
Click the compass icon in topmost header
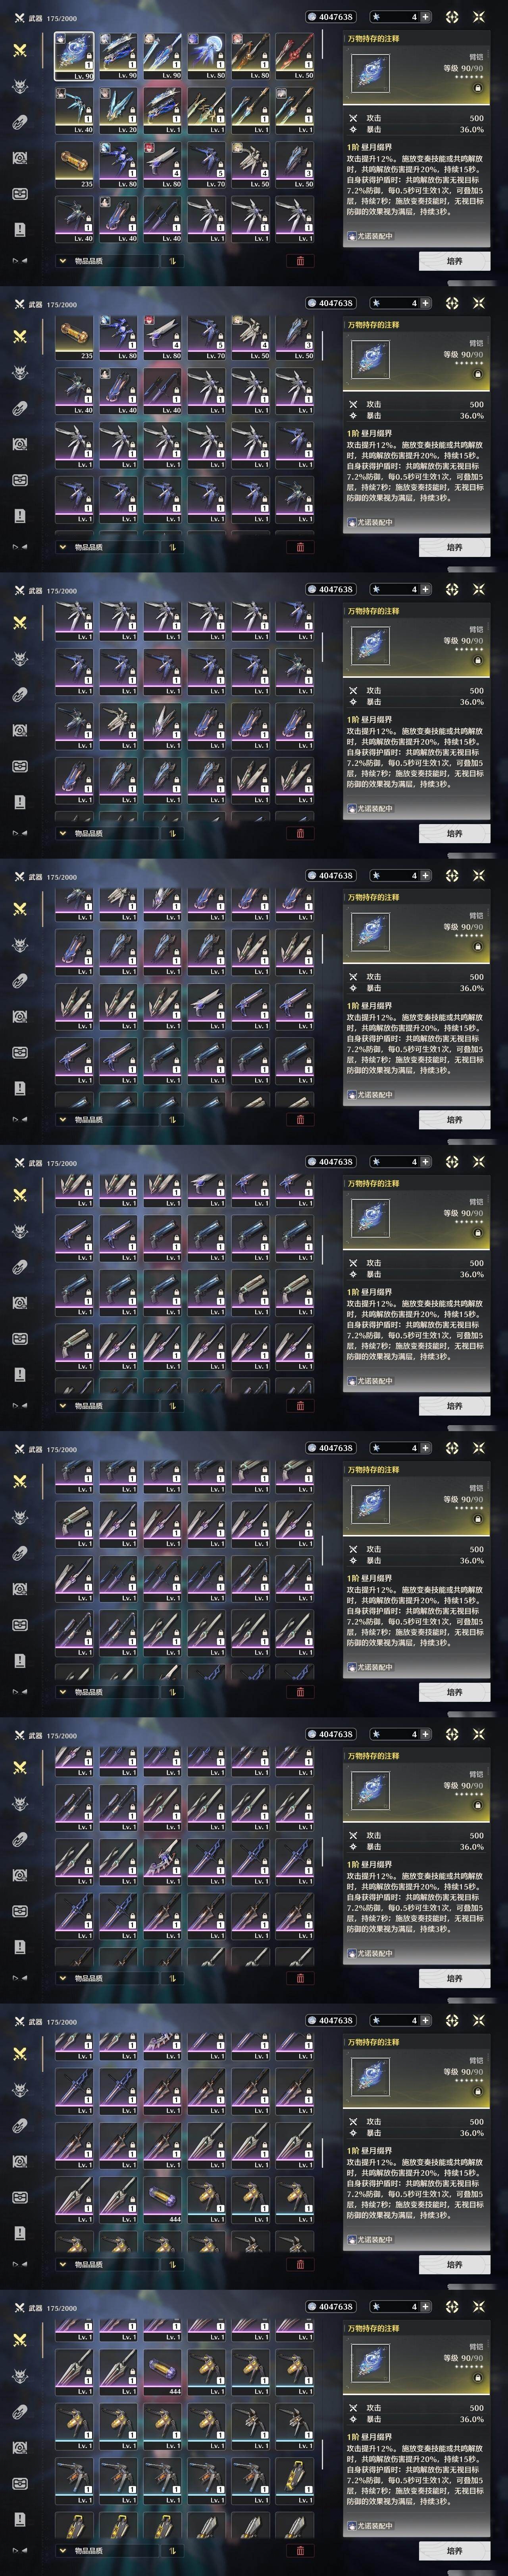click(x=452, y=17)
